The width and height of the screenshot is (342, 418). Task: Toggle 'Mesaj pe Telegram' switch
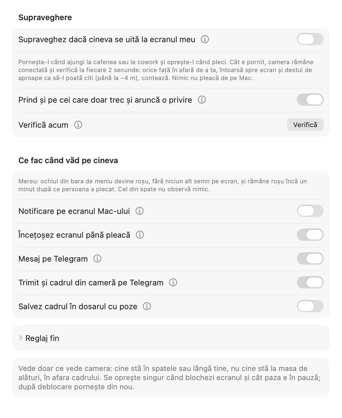310,259
